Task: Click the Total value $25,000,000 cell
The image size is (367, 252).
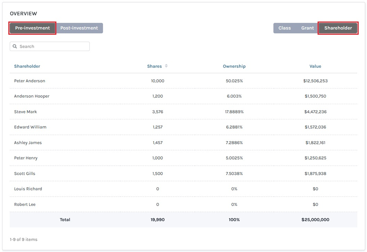Action: click(315, 220)
